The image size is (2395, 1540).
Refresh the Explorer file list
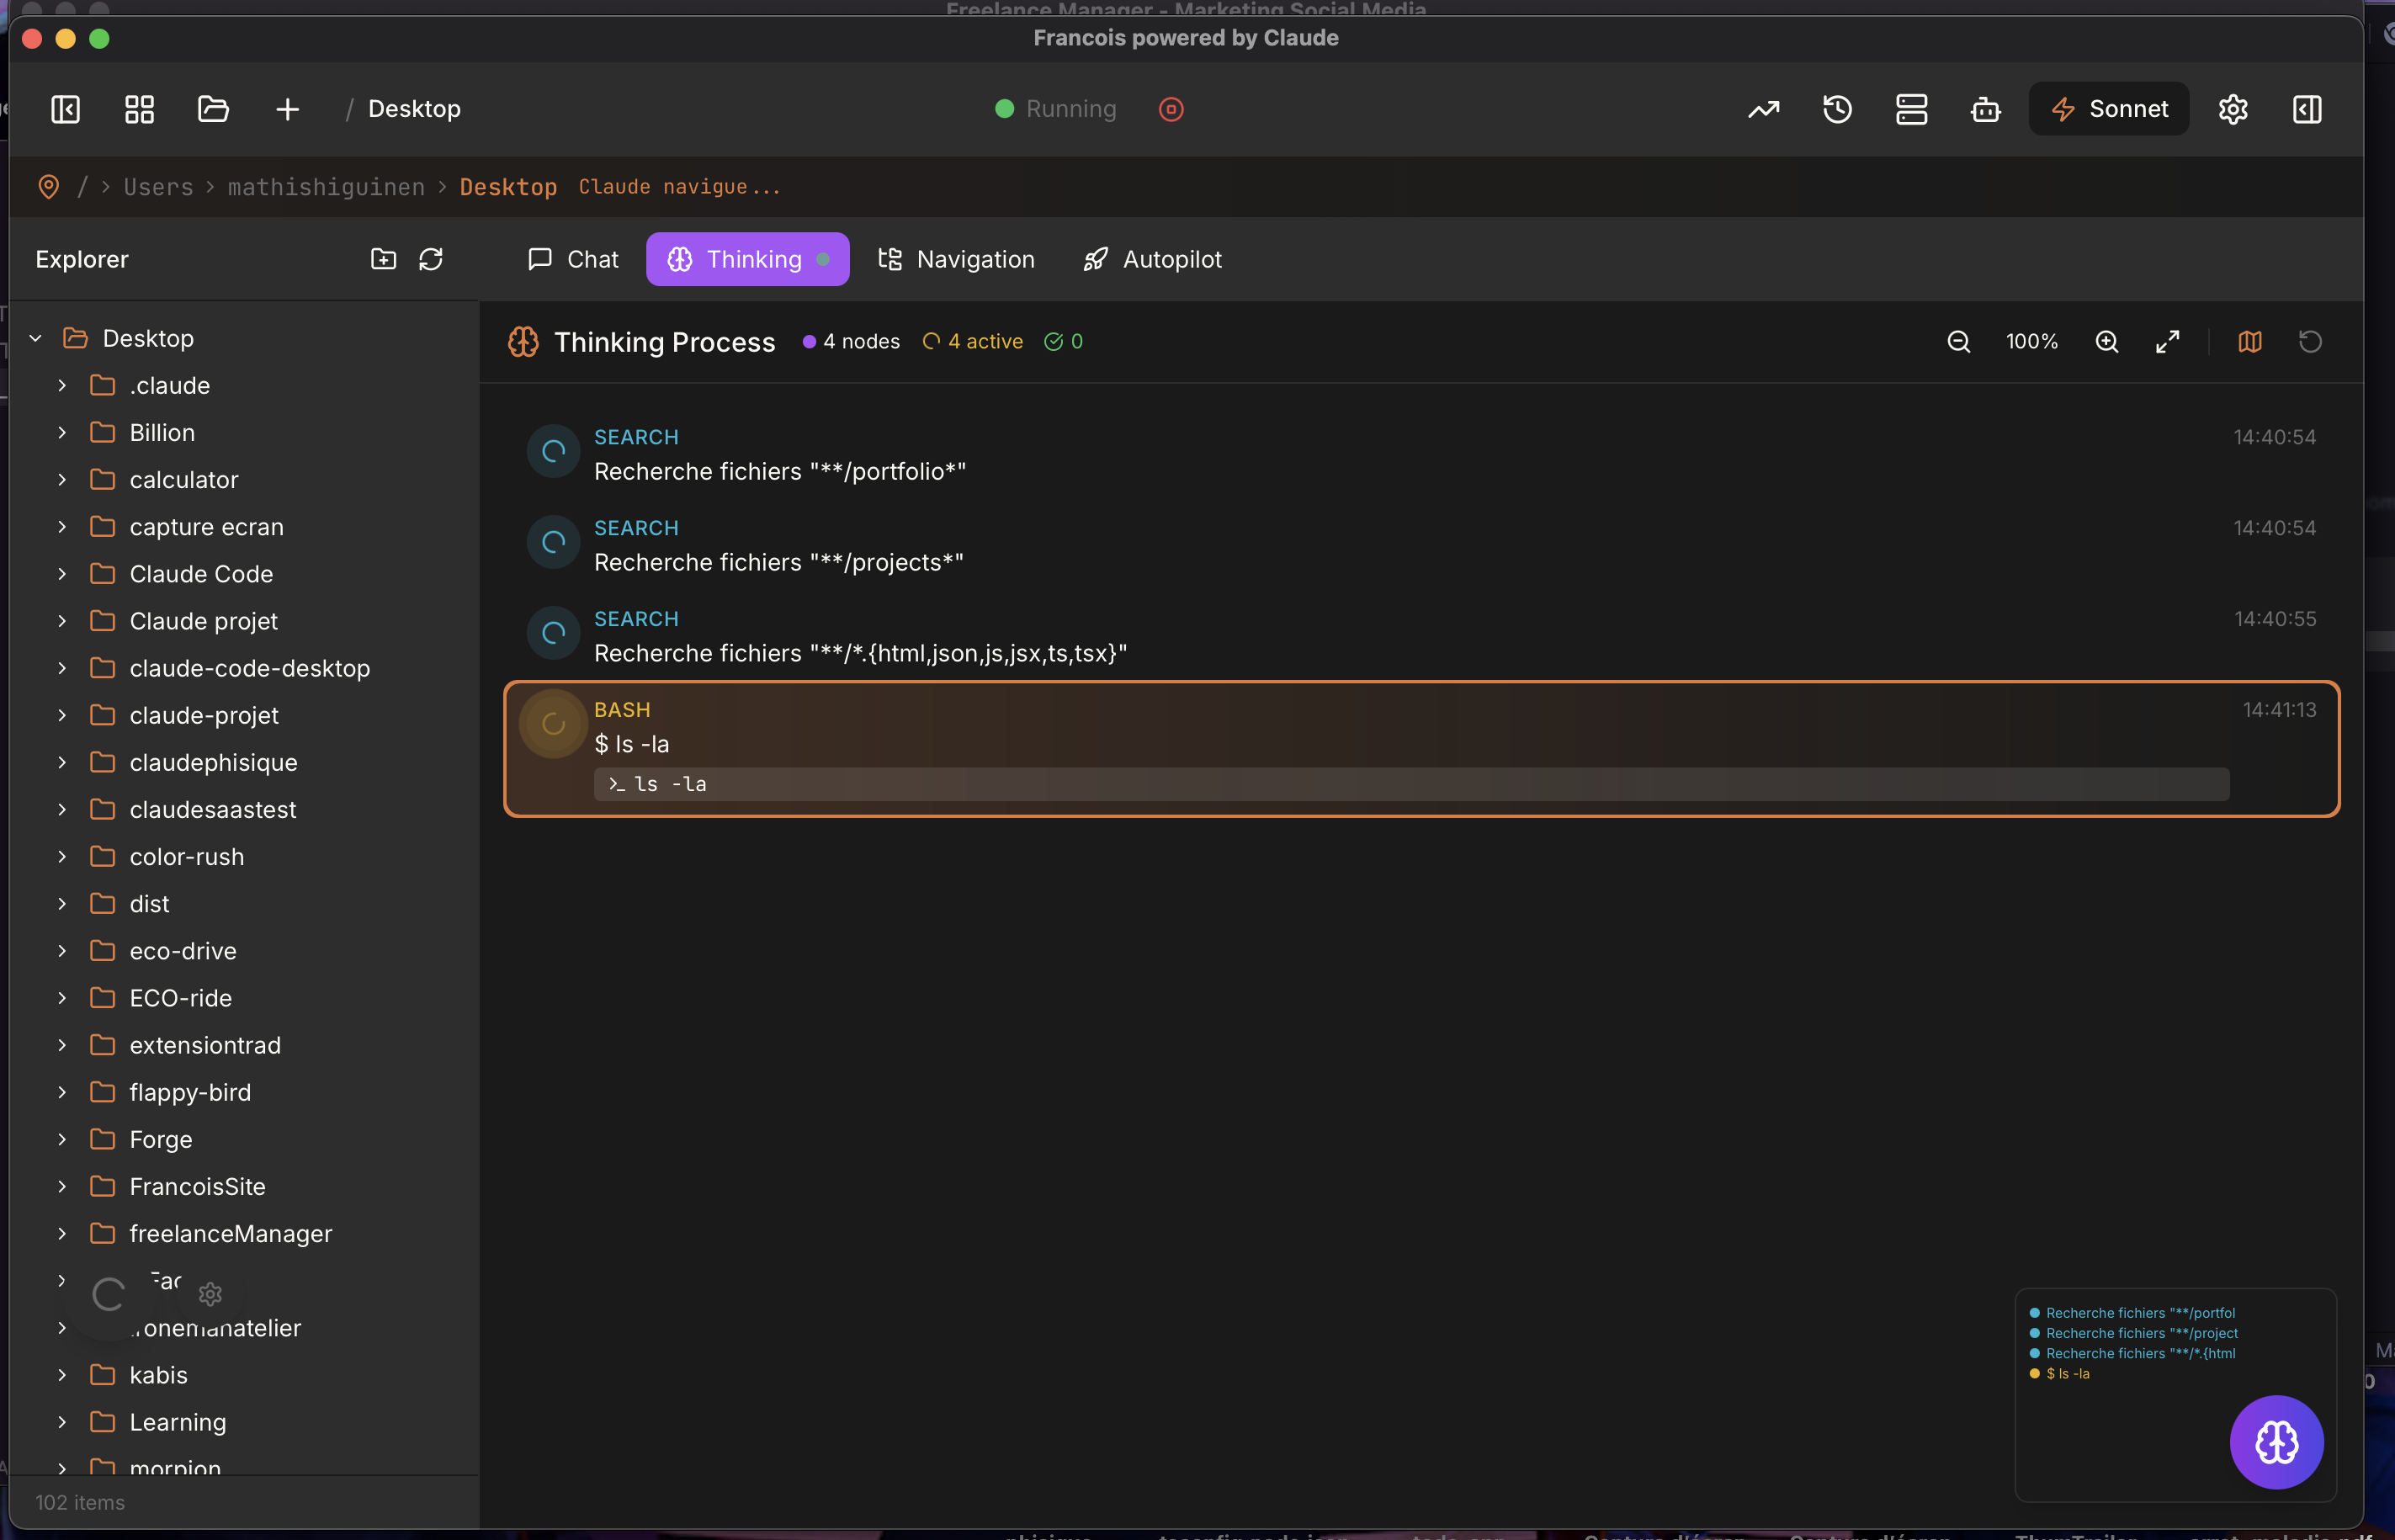pyautogui.click(x=431, y=259)
